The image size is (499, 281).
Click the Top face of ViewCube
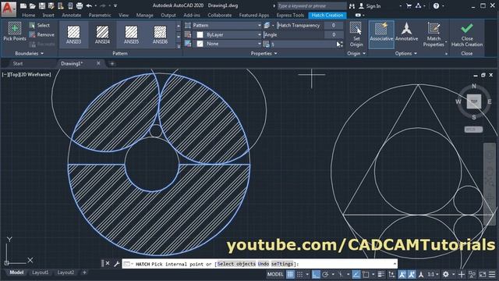tap(474, 101)
